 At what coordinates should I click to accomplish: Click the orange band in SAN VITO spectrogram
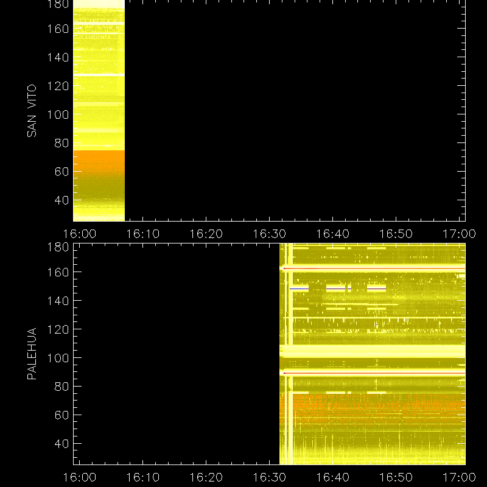pyautogui.click(x=99, y=161)
